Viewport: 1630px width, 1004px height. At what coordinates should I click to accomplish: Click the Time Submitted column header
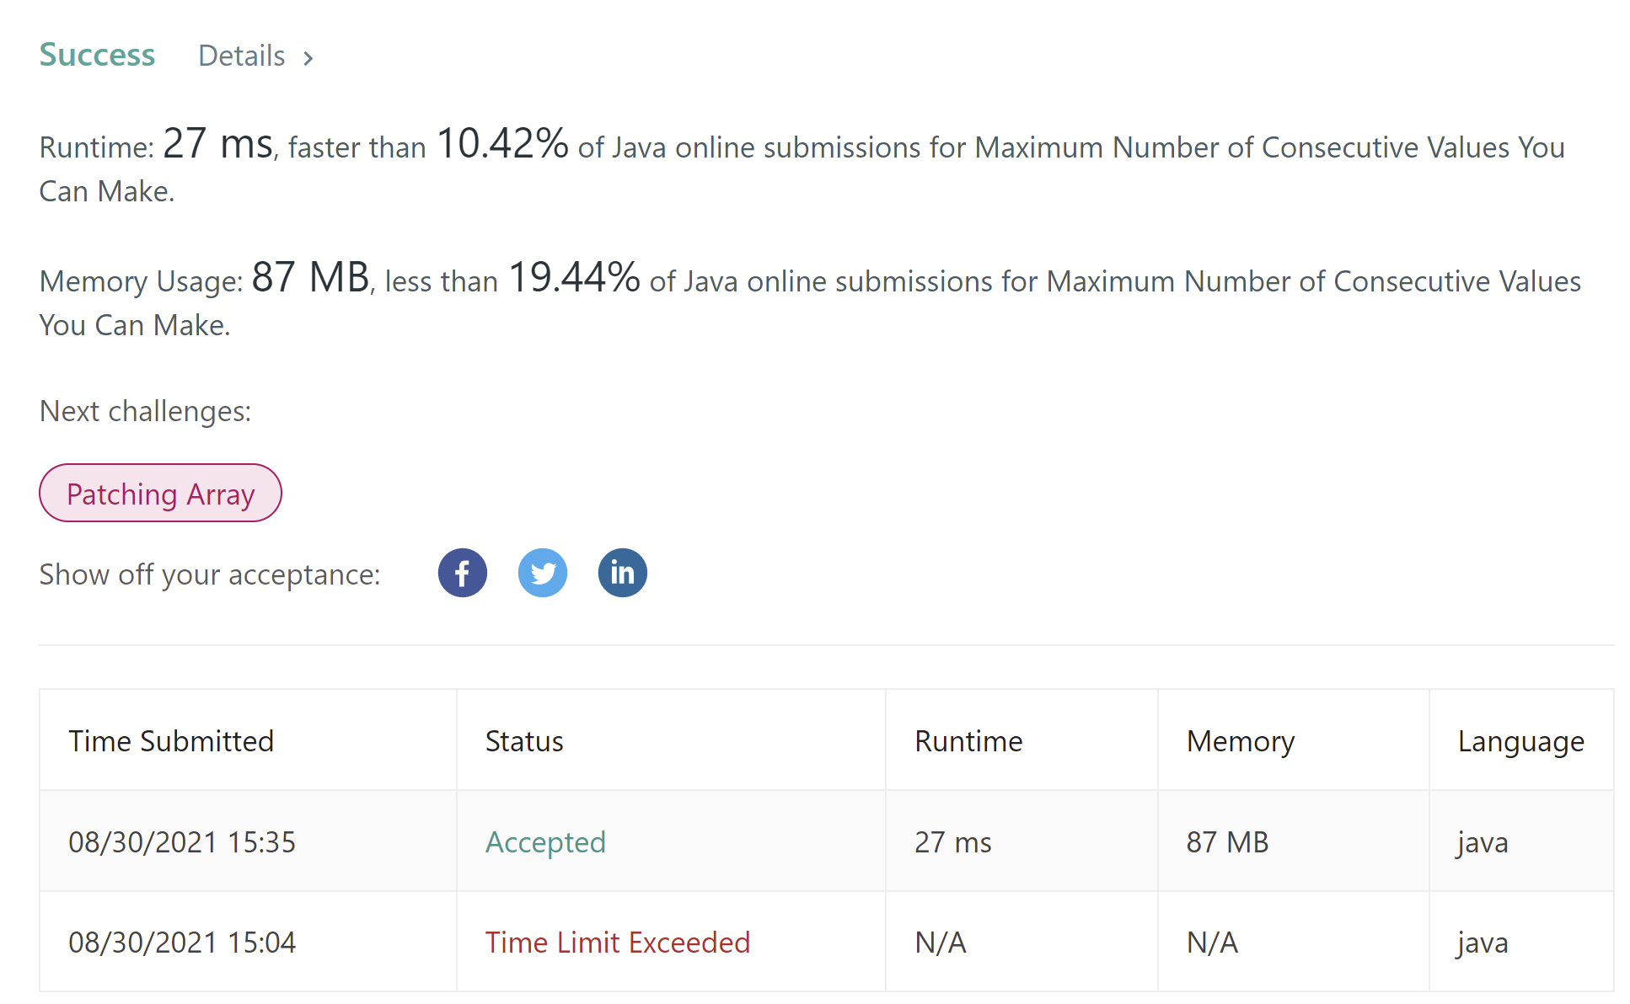171,741
